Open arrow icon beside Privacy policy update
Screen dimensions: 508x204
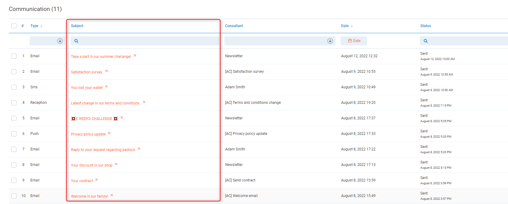(x=109, y=133)
